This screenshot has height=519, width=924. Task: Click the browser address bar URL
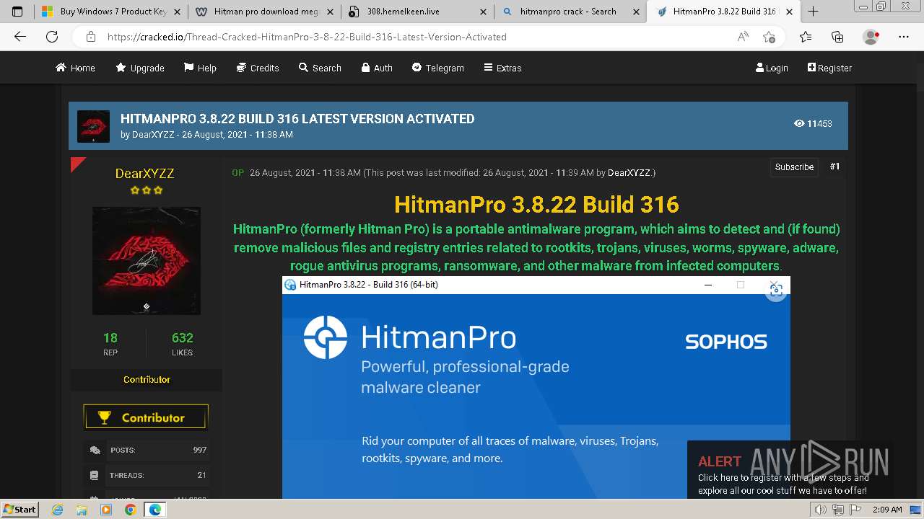pos(307,37)
